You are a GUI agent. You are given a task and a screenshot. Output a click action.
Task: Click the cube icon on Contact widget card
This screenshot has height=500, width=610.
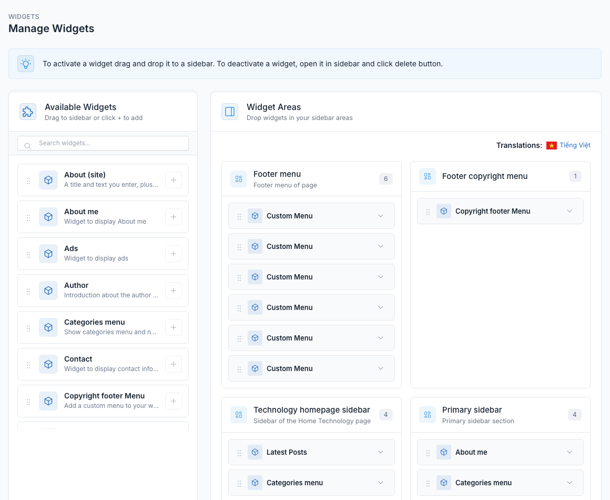(48, 364)
